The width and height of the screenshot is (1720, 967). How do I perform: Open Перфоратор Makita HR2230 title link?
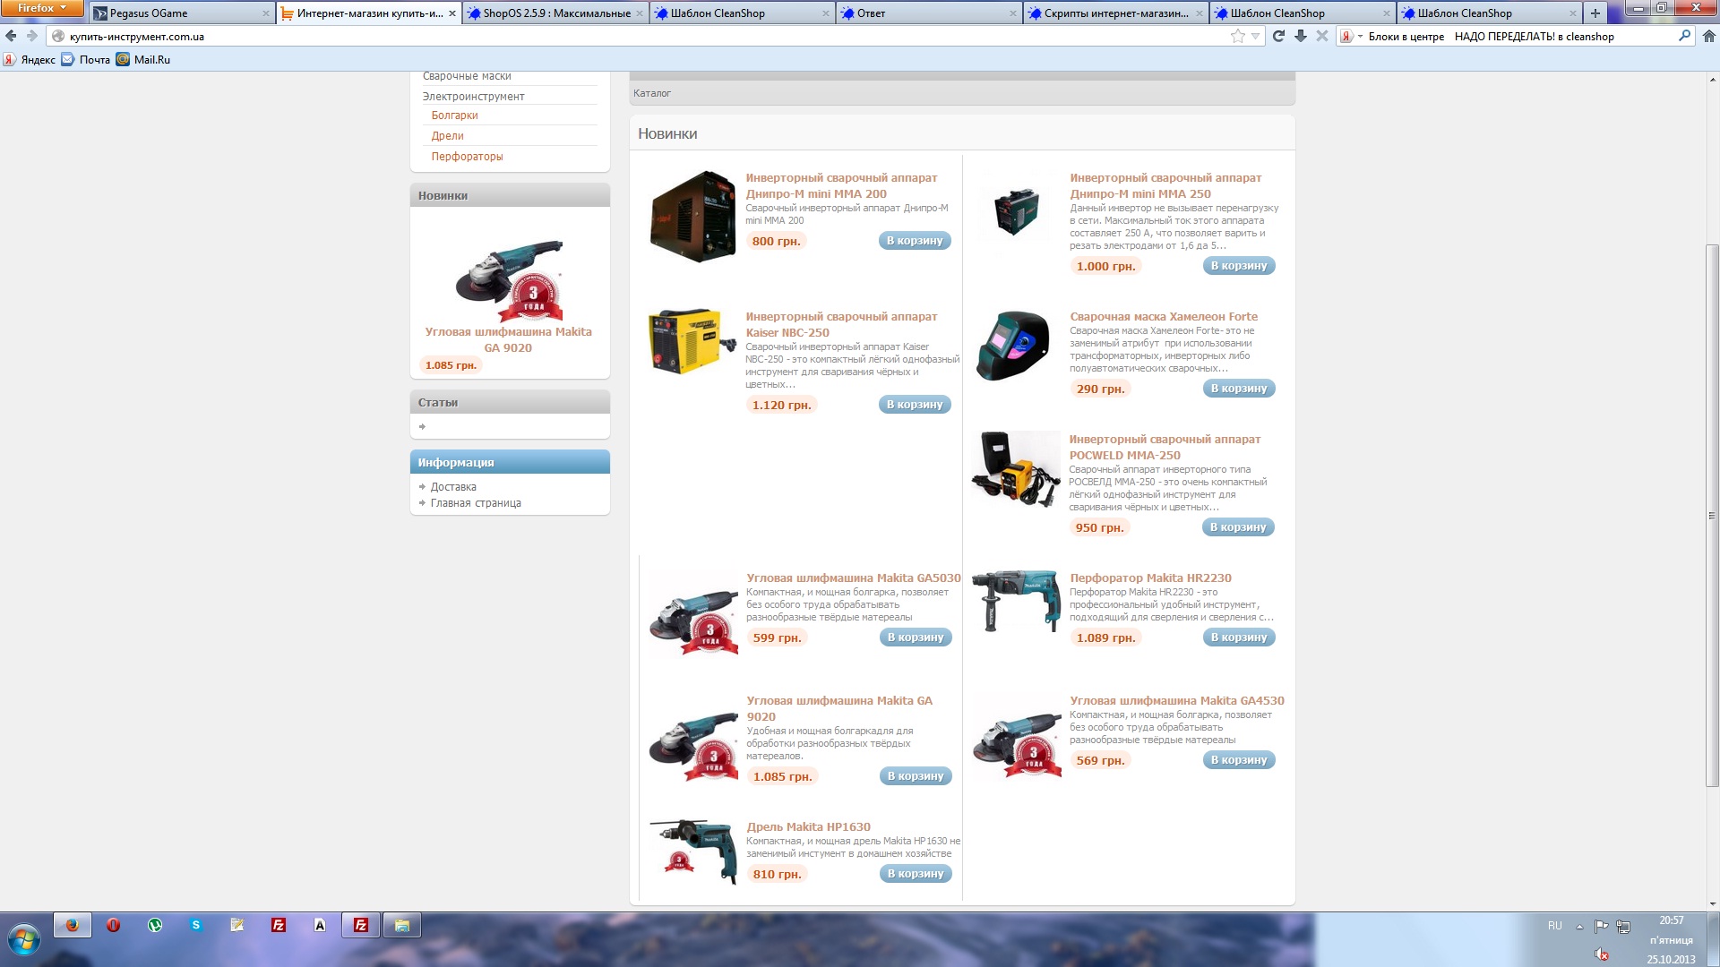tap(1150, 578)
